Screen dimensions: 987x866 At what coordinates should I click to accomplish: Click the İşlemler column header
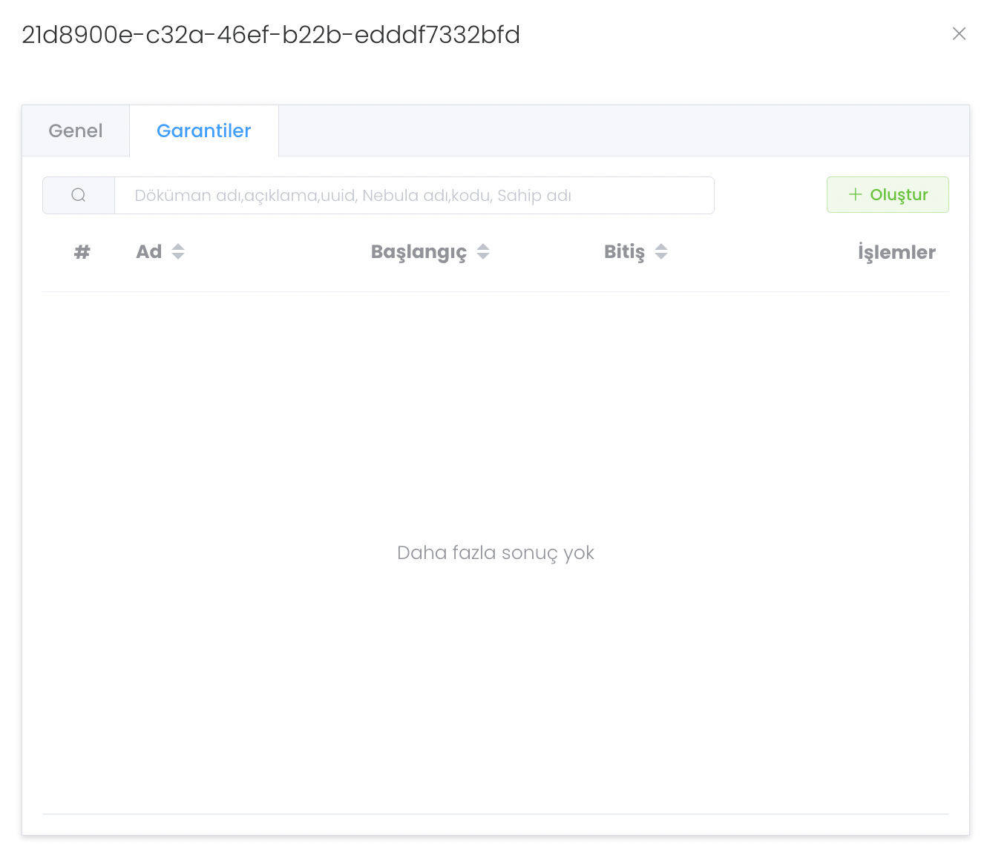896,253
